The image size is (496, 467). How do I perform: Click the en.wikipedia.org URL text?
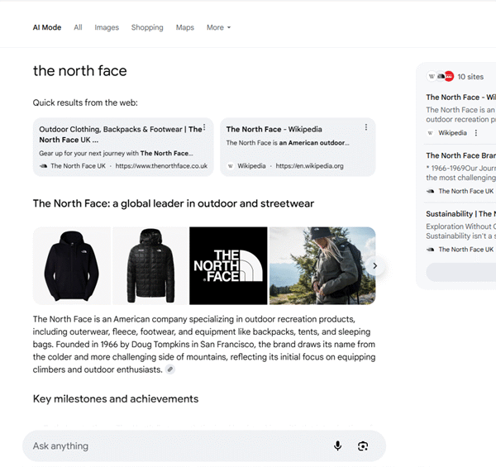pos(309,166)
